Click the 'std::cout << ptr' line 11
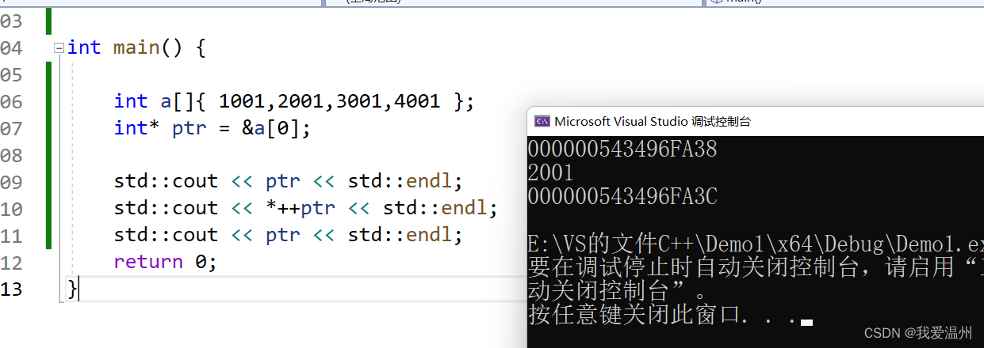This screenshot has width=984, height=348. point(288,235)
